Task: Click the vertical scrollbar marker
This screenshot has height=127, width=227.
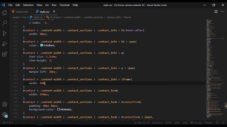Action: coord(226,106)
